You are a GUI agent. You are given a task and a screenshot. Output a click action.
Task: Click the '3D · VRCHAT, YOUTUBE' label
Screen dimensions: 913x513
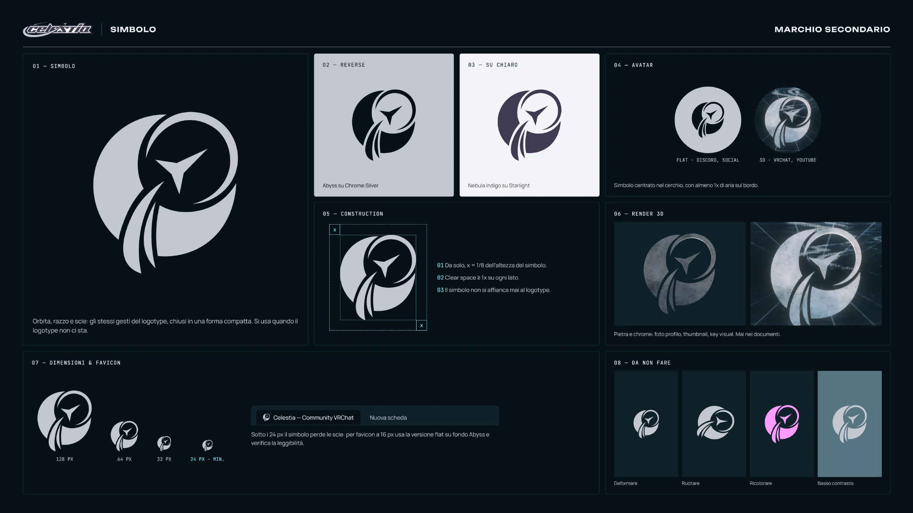pos(788,160)
